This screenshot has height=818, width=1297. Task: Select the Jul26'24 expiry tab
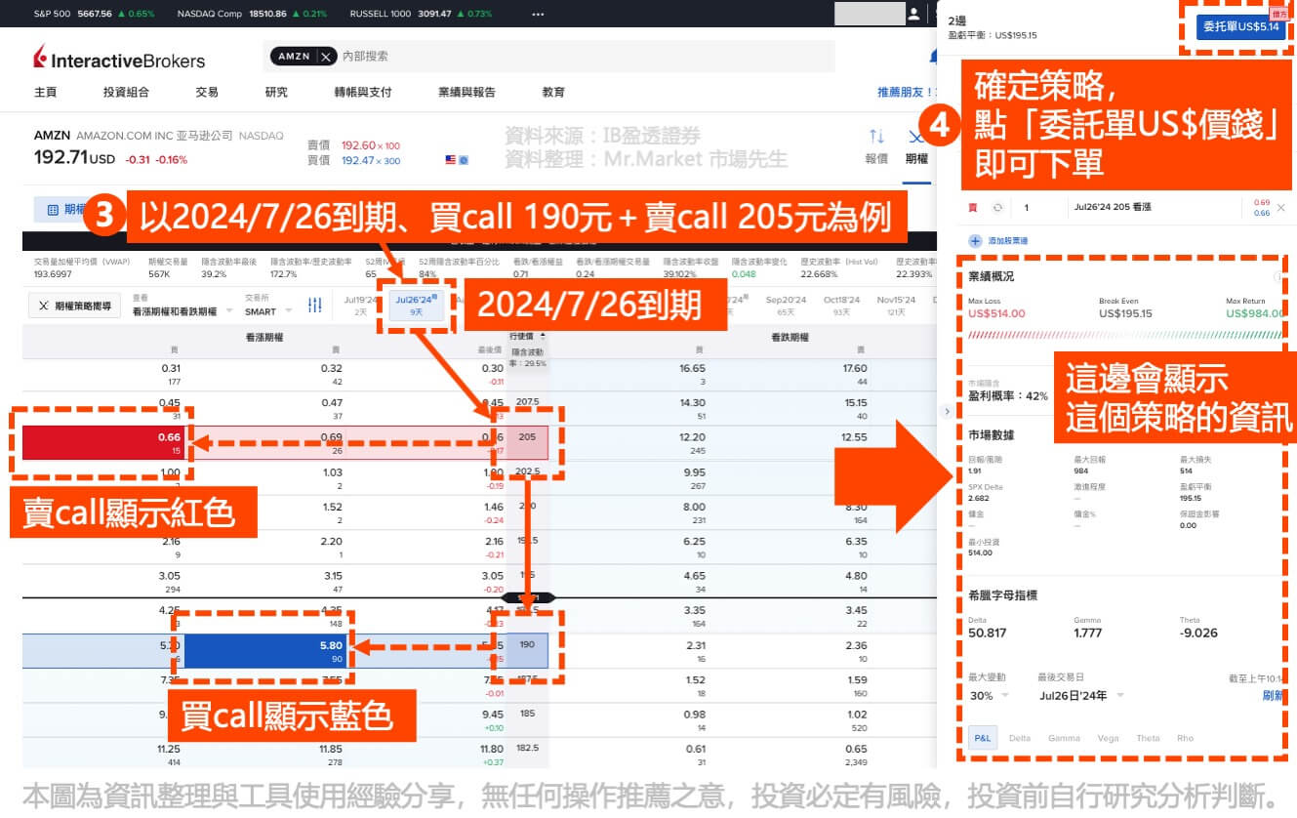coord(416,305)
